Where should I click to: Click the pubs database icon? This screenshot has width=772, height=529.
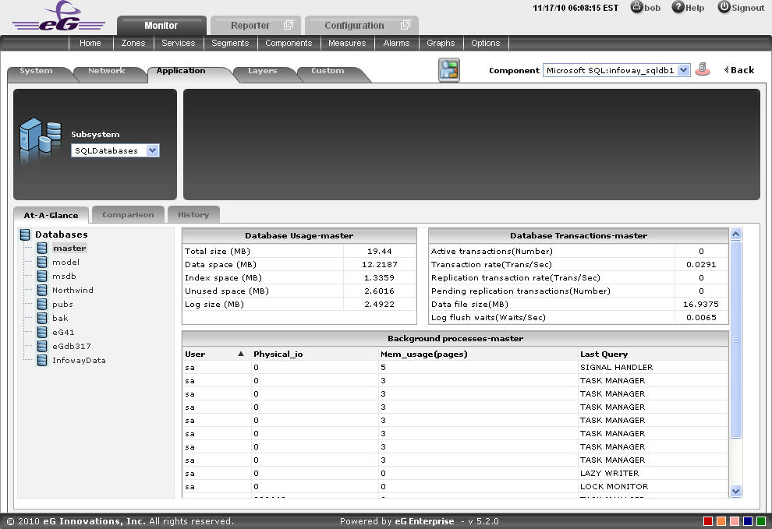tap(42, 304)
